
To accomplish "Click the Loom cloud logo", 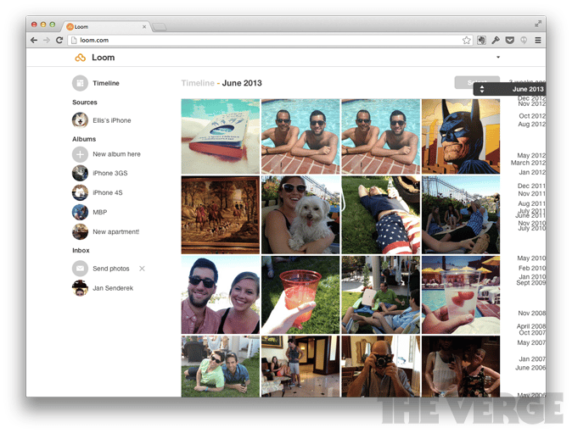I will pyautogui.click(x=81, y=58).
